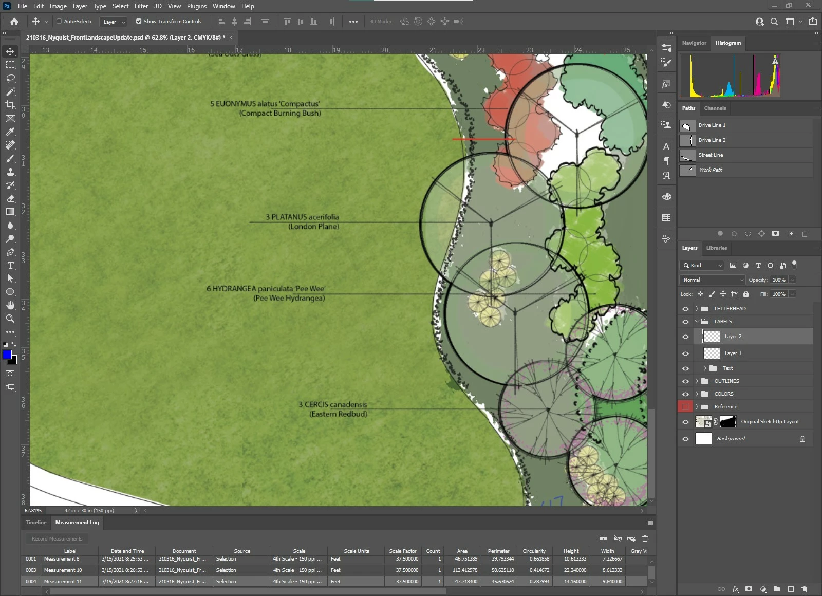Image resolution: width=822 pixels, height=596 pixels.
Task: Select the Measurement 10 row
Action: [334, 570]
